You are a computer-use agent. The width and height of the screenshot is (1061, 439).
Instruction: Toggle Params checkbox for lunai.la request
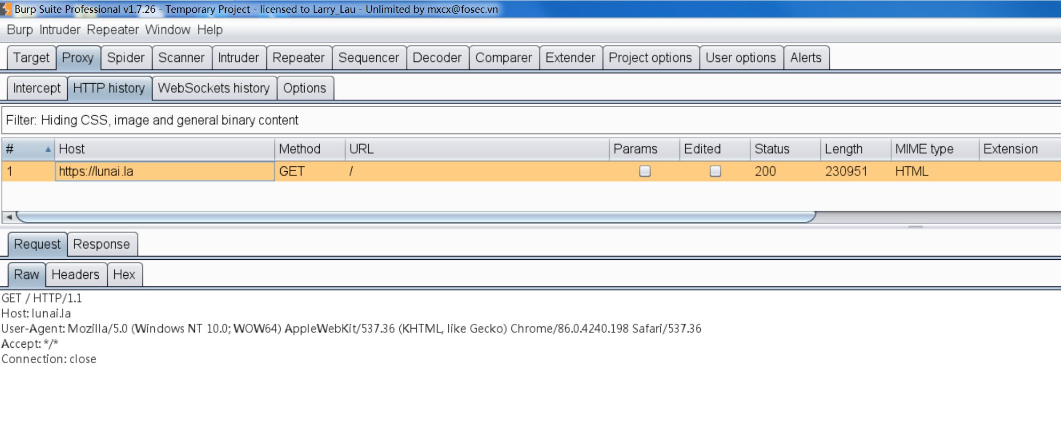click(x=645, y=171)
